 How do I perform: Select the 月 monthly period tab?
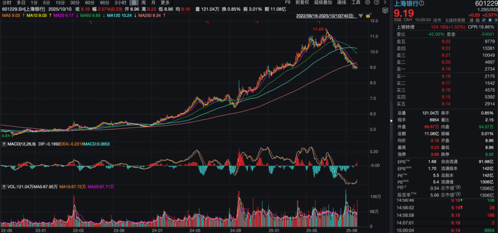click(154, 3)
